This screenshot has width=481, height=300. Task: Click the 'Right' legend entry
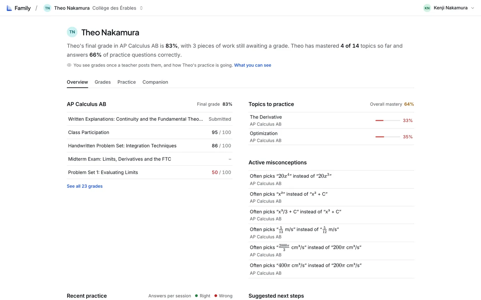coord(203,296)
